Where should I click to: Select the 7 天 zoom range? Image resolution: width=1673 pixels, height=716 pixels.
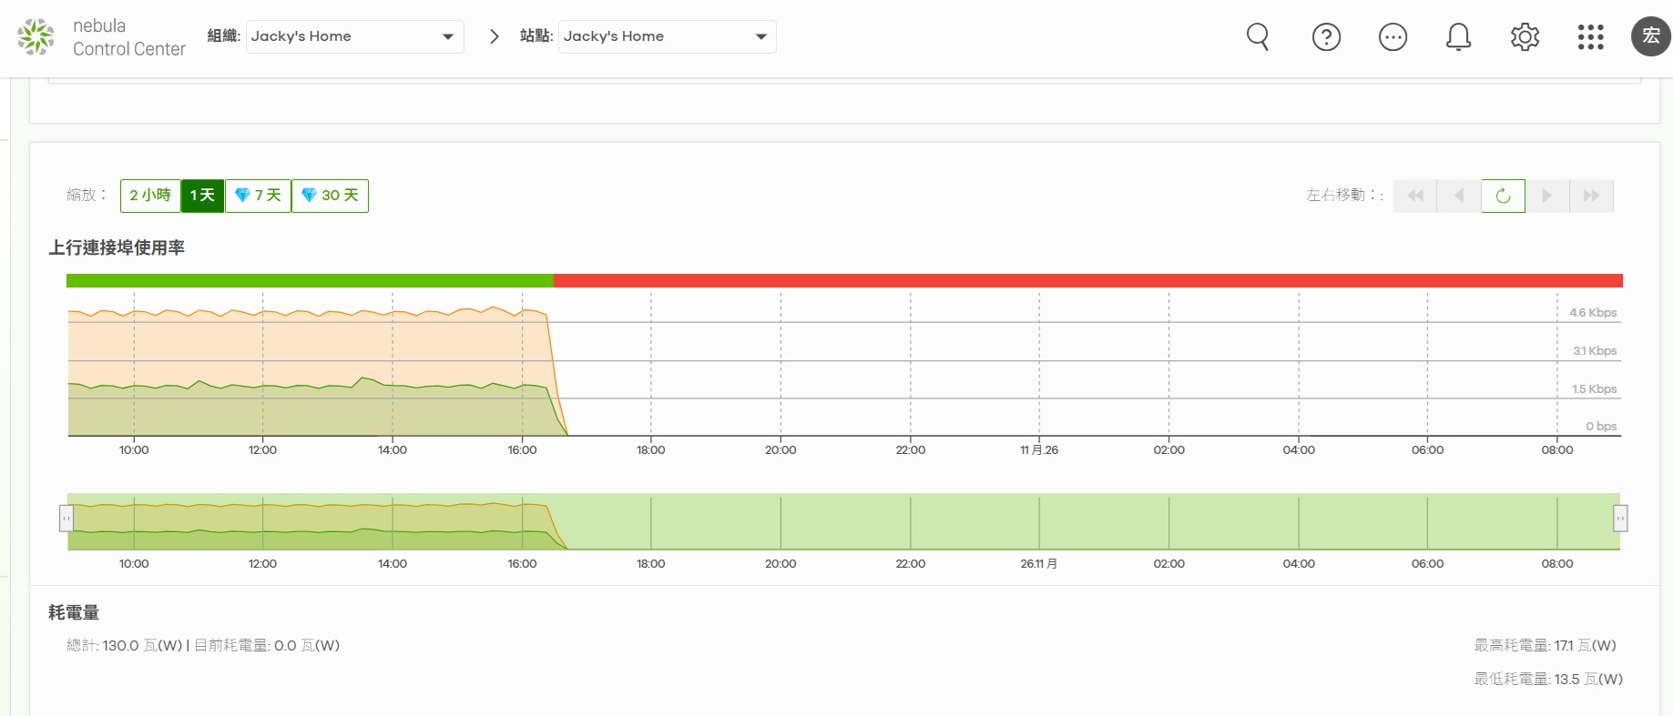pos(258,196)
